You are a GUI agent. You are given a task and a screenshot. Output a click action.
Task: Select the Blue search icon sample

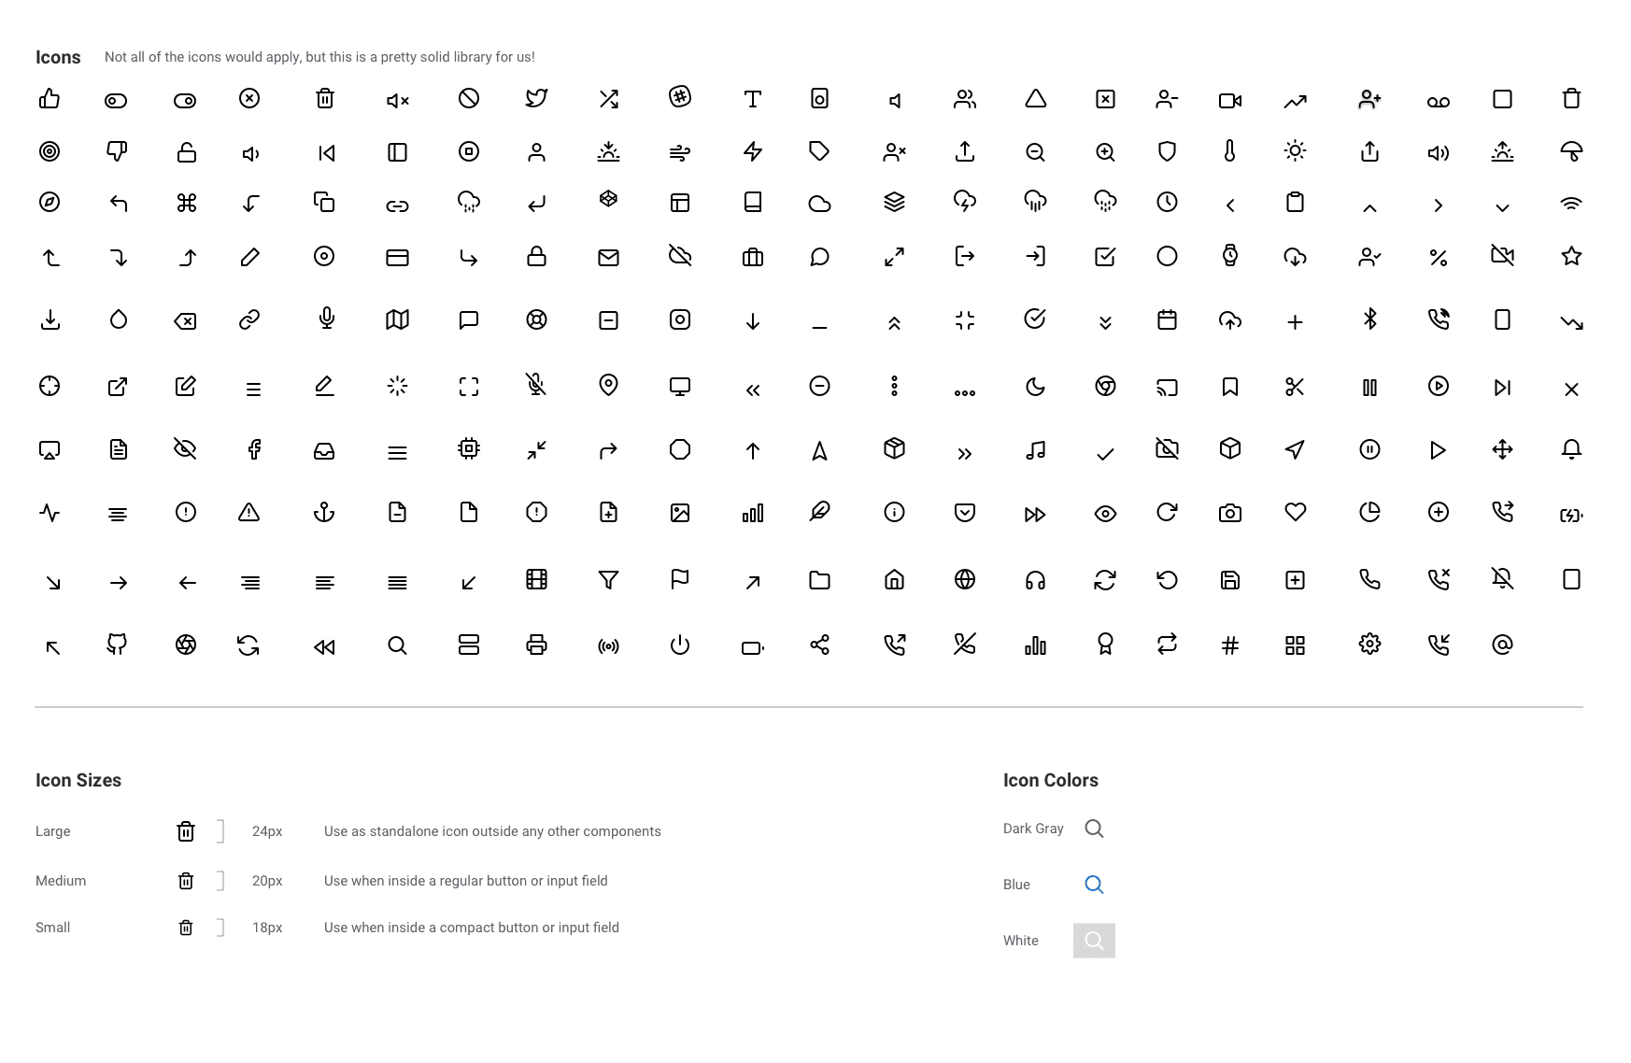[x=1094, y=885]
